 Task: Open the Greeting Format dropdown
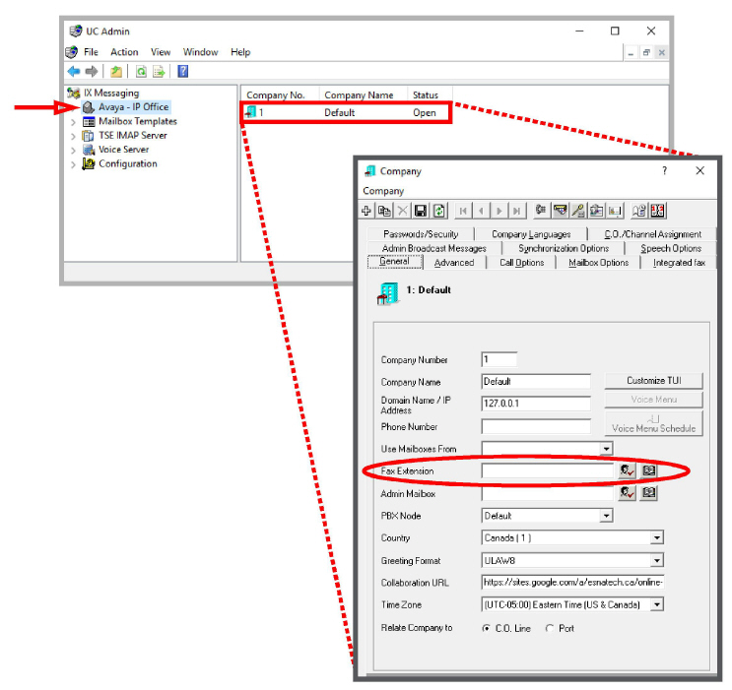coord(657,560)
